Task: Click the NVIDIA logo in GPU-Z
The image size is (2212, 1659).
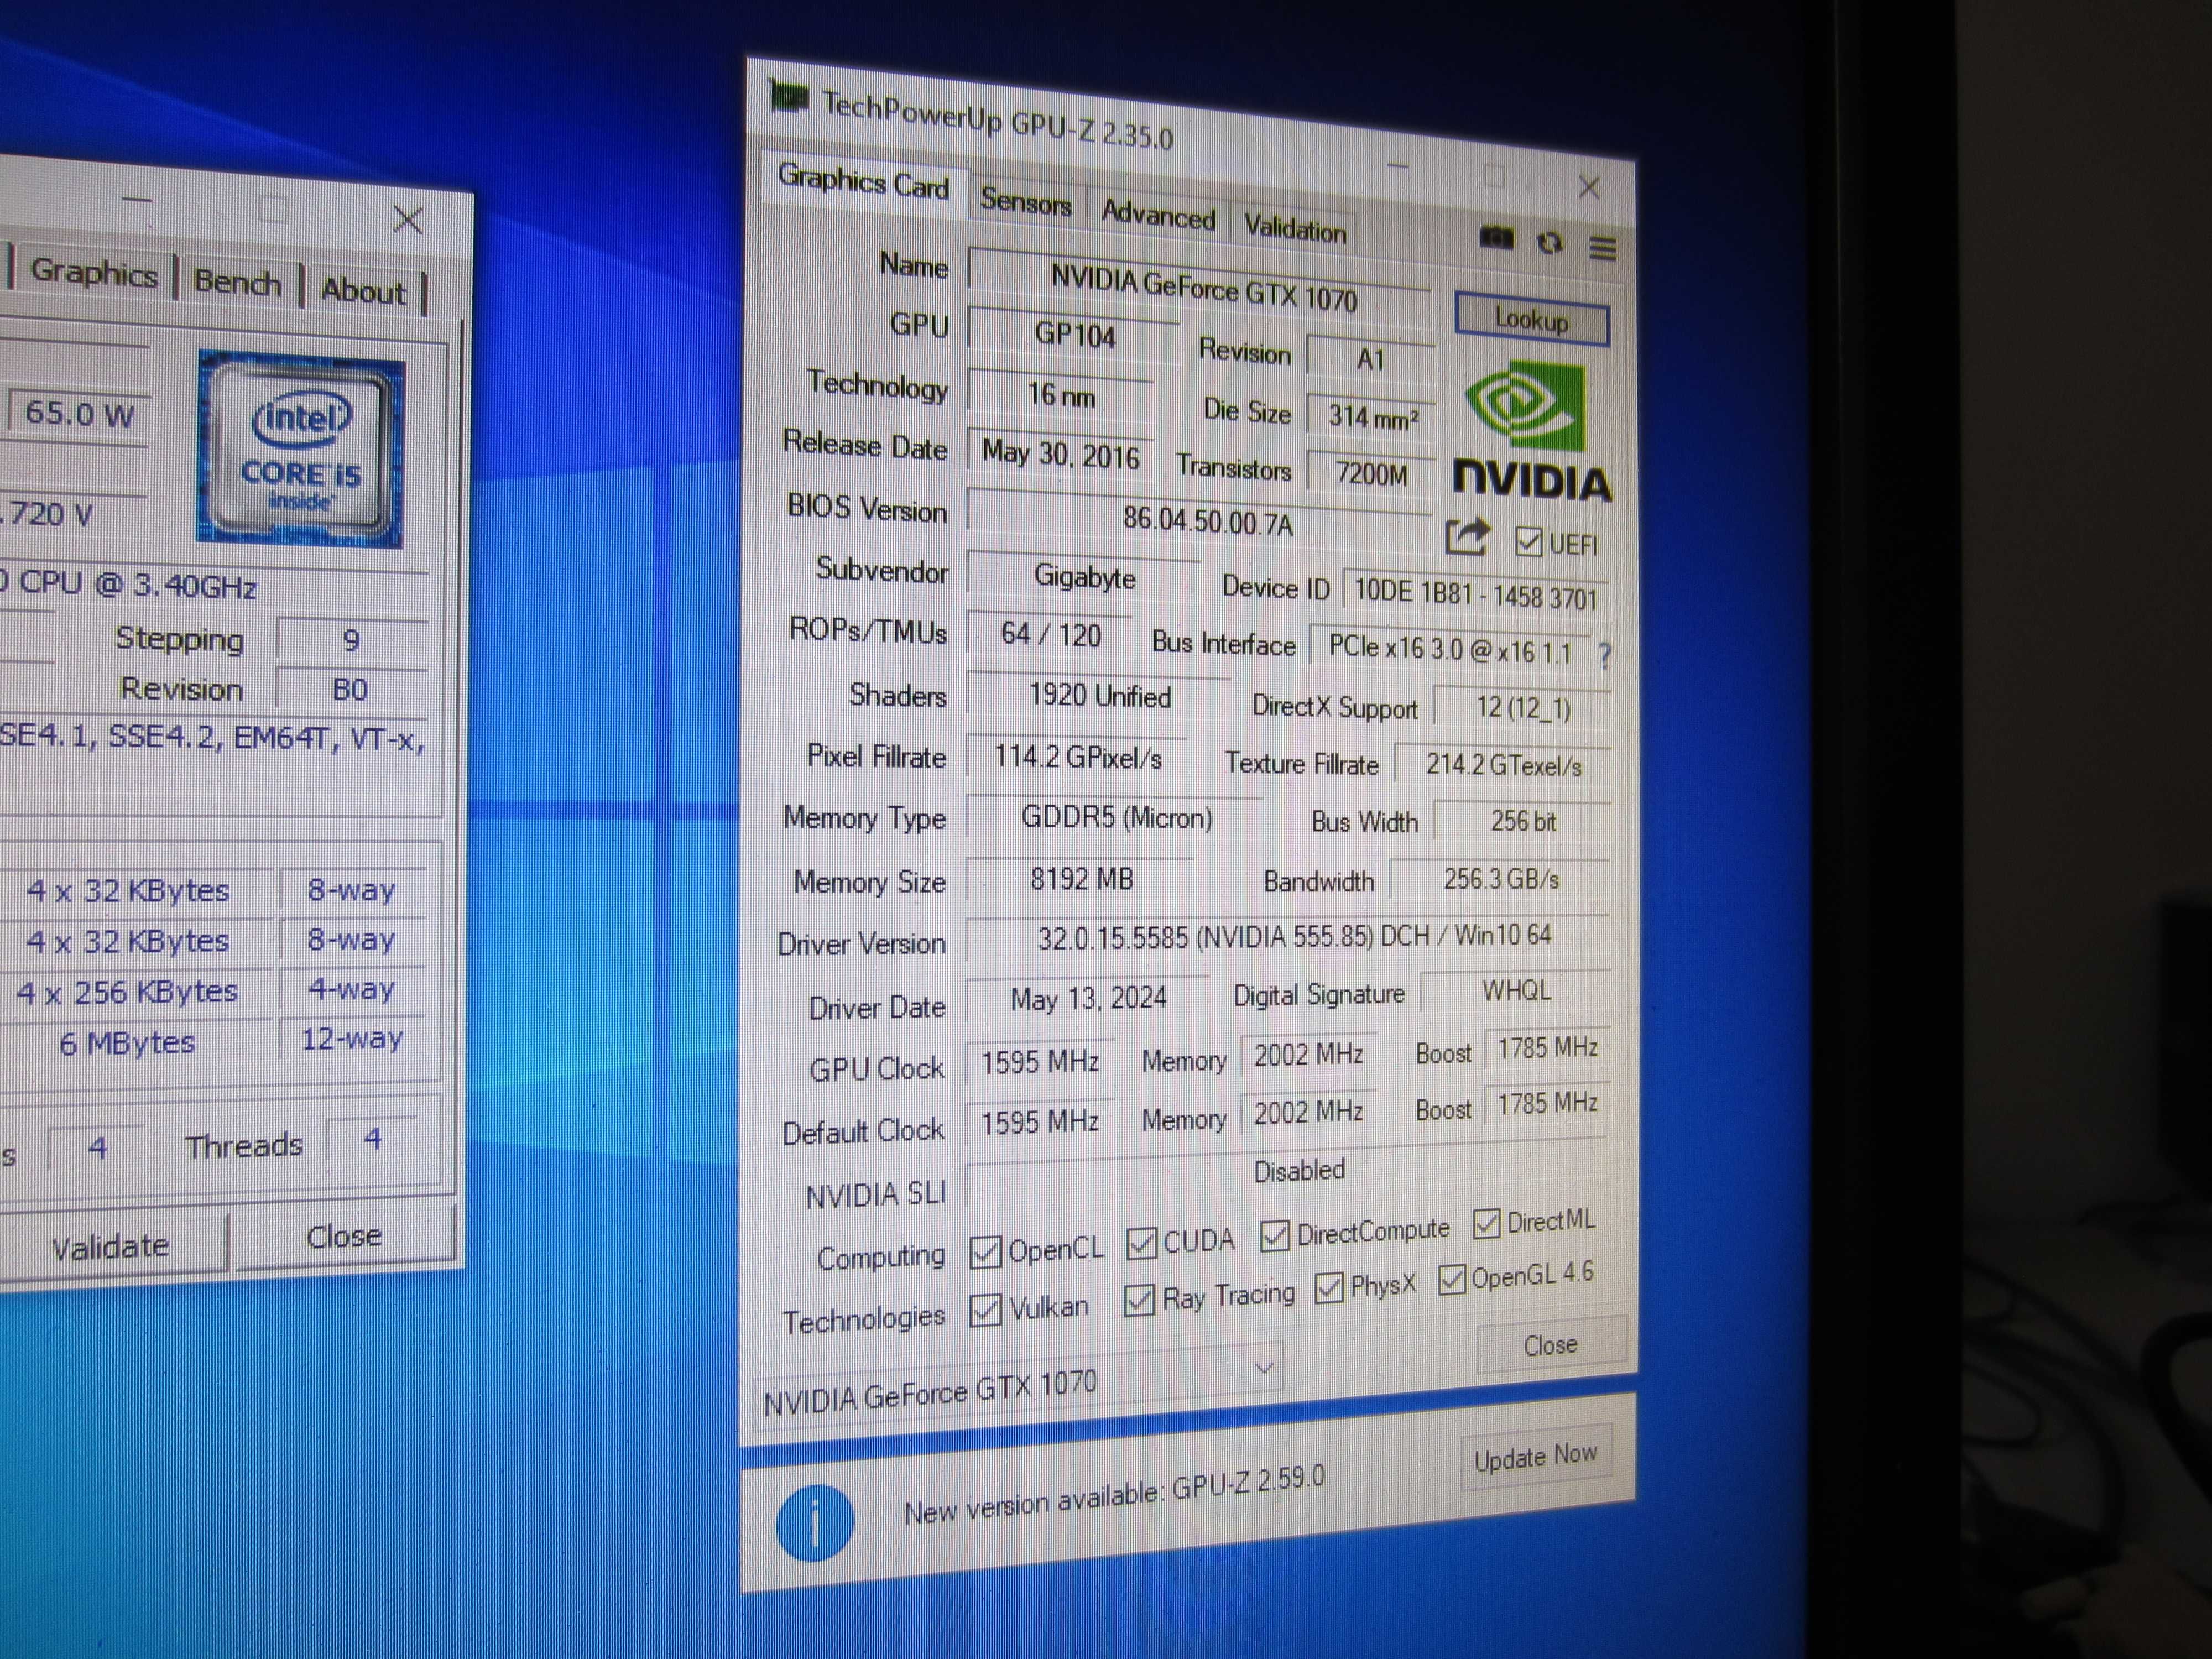Action: (1531, 432)
